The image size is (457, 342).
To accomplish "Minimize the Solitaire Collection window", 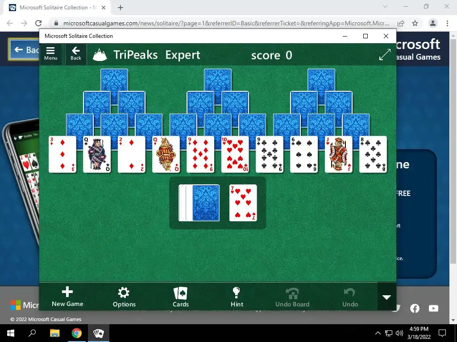I will point(345,36).
